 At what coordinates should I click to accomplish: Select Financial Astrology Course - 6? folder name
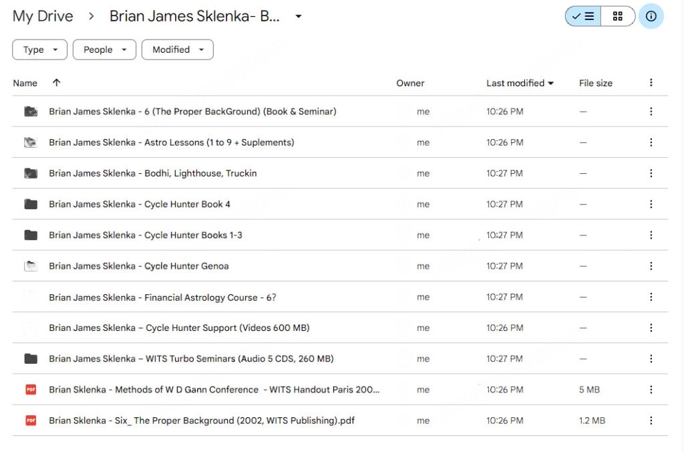click(x=162, y=298)
